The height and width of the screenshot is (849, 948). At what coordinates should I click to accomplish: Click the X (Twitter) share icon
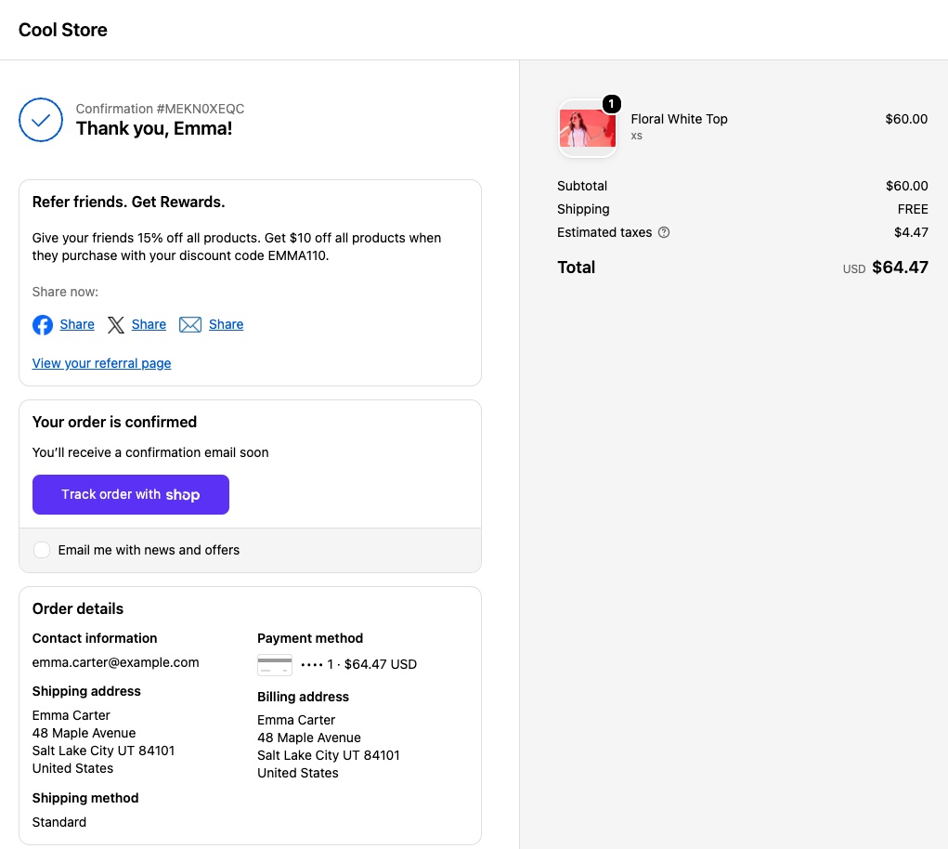tap(115, 325)
